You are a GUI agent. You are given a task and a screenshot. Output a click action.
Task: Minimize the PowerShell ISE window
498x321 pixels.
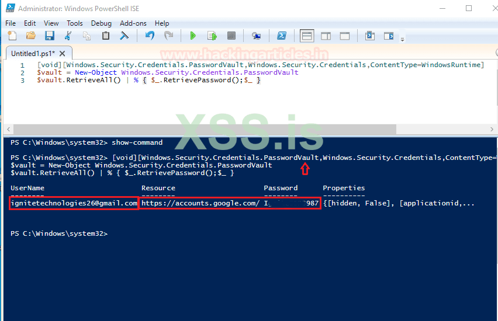point(442,8)
